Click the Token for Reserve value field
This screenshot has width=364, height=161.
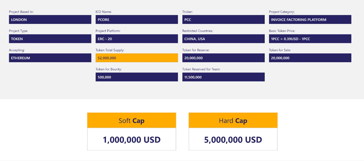(223, 58)
